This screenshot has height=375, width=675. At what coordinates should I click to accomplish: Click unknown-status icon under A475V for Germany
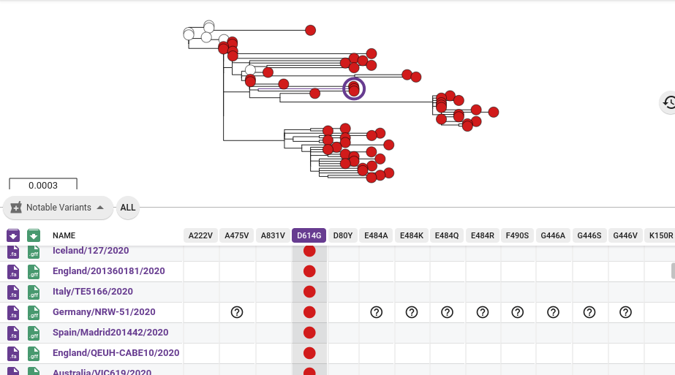tap(237, 312)
